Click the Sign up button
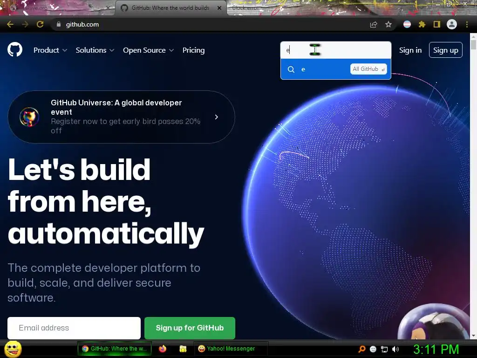The image size is (477, 358). [x=446, y=50]
